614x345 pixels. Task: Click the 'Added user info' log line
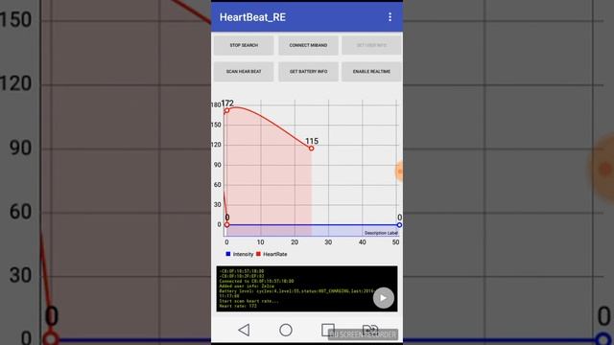[247, 286]
